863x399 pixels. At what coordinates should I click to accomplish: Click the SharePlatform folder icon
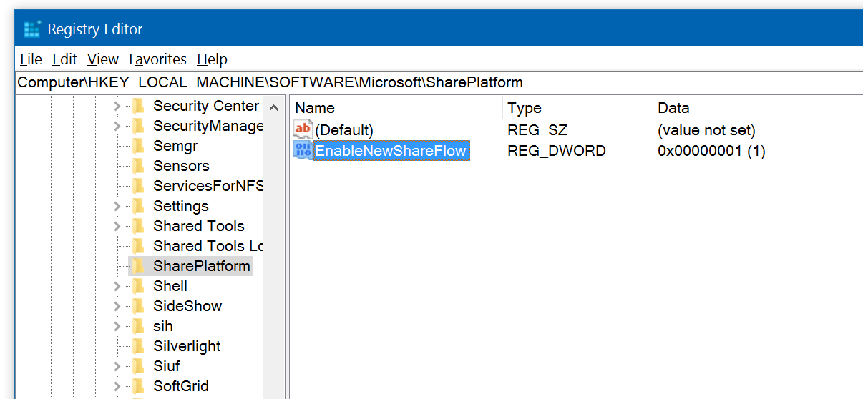click(x=138, y=266)
